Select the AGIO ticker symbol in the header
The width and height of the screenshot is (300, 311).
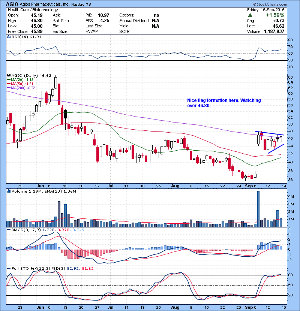pos(12,4)
